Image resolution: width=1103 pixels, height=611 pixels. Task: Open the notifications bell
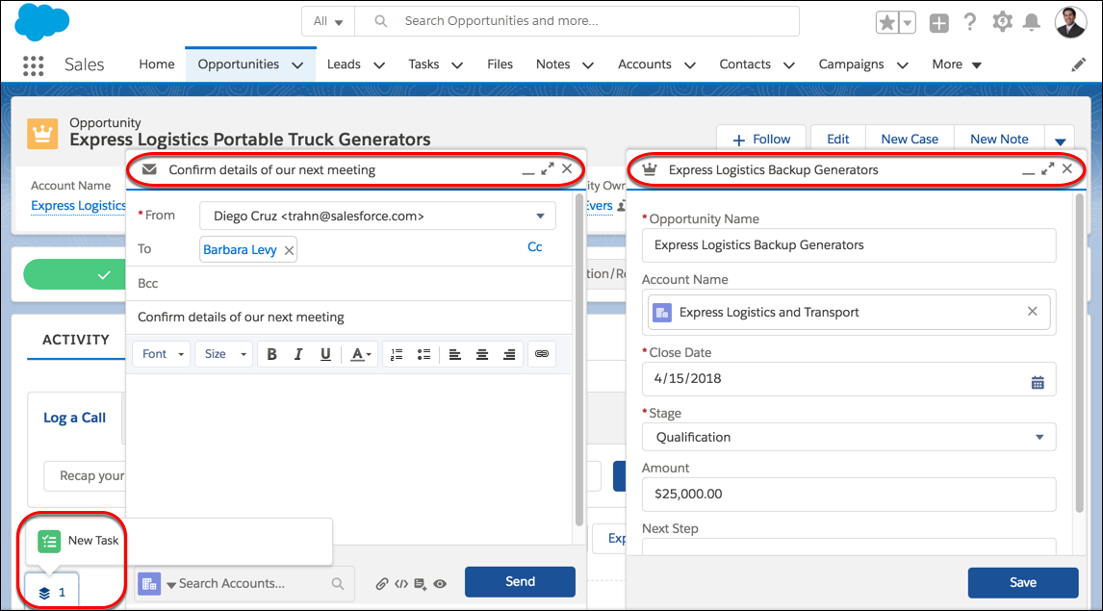click(1031, 22)
